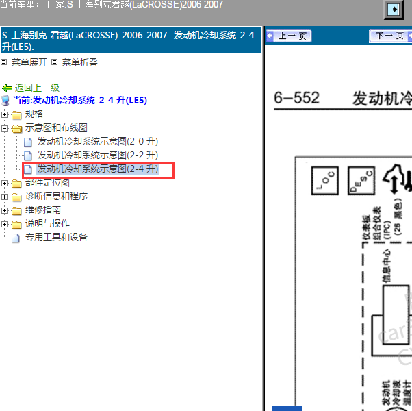Open 专用工具和设备 document
Viewport: 412px width, 411px height.
pyautogui.click(x=56, y=237)
